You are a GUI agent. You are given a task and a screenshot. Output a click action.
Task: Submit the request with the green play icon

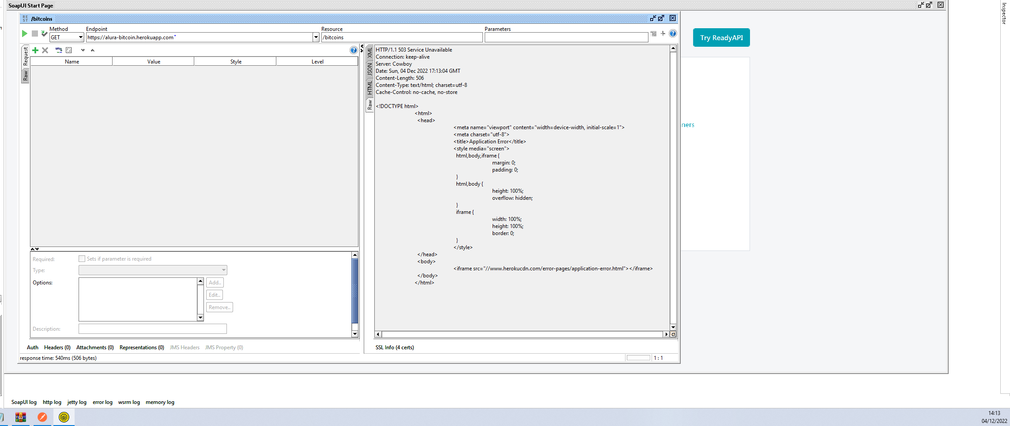click(25, 34)
